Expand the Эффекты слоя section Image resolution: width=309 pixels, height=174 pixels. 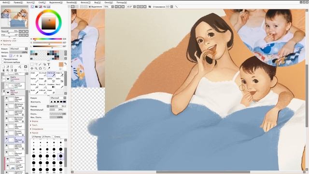click(x=9, y=41)
